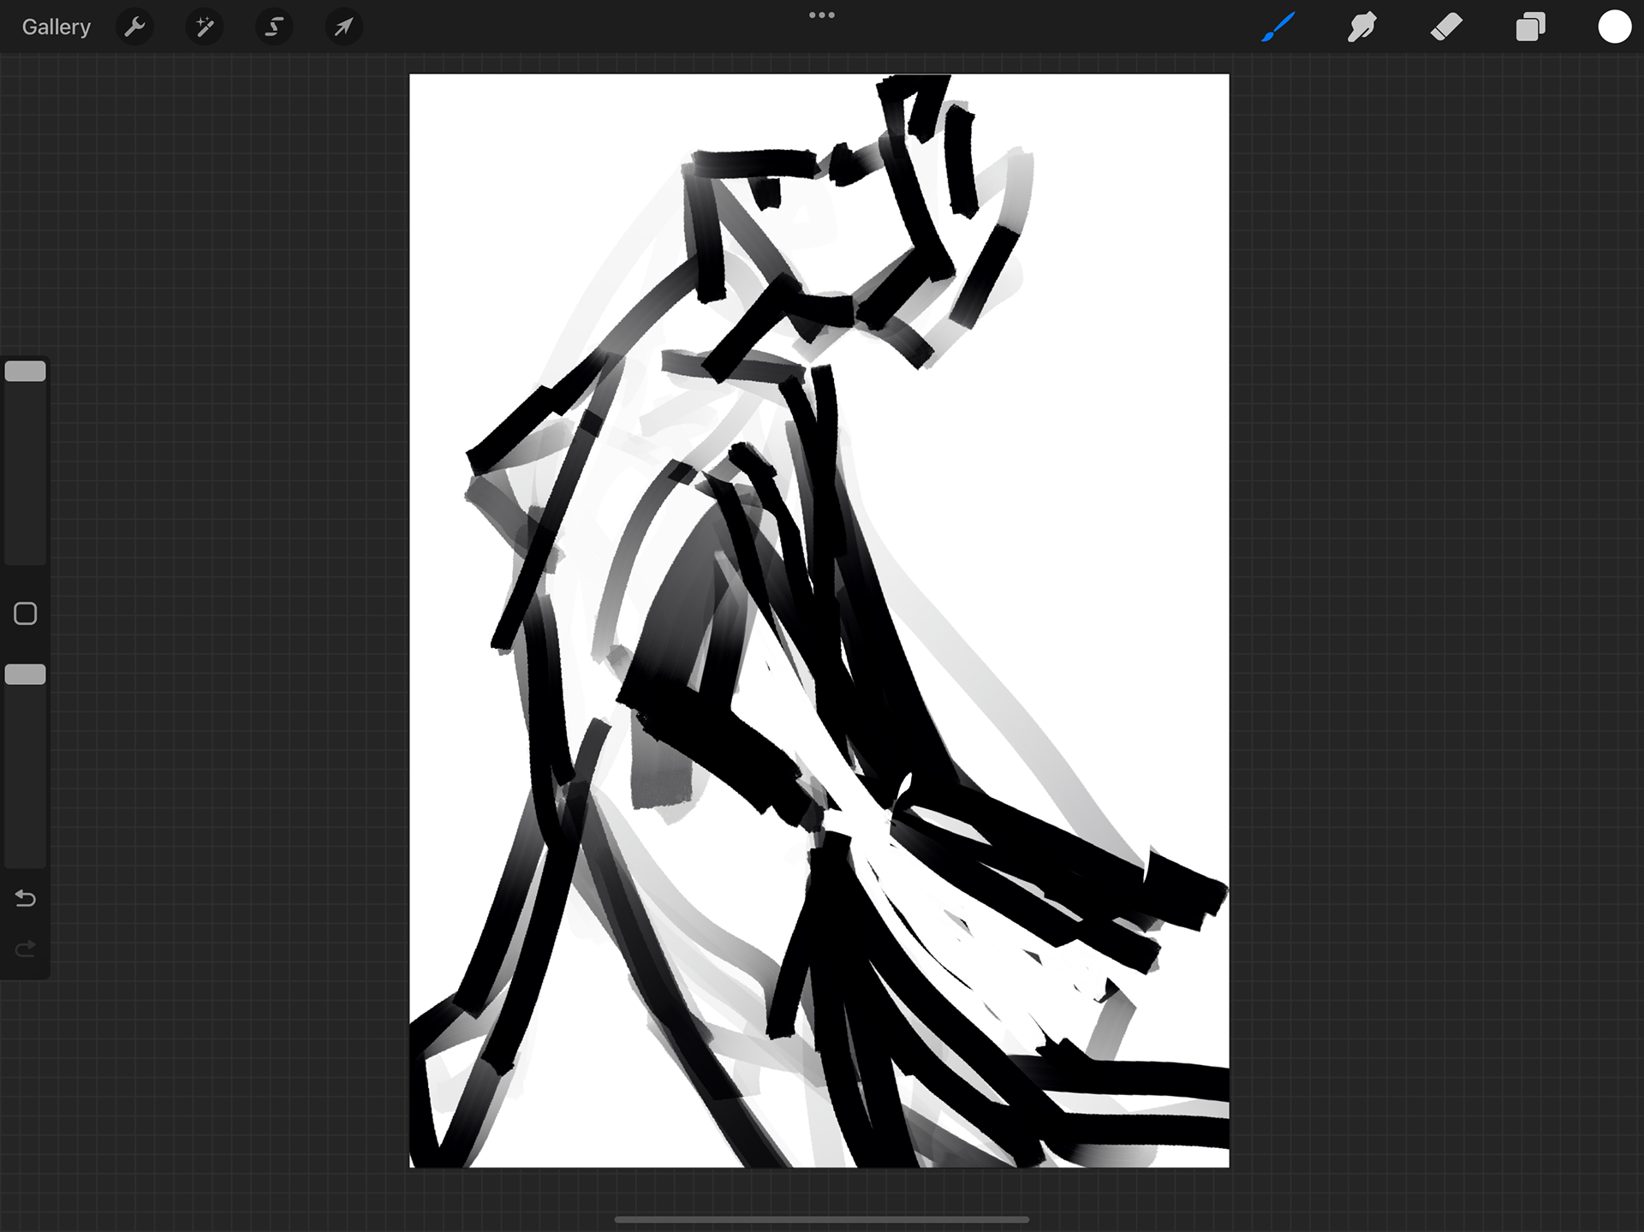Activate the Transform arrow tool
This screenshot has width=1644, height=1232.
point(343,27)
